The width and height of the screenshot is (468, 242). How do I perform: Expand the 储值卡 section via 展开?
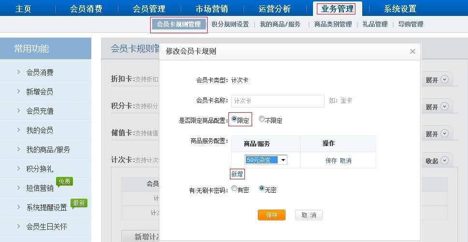click(437, 134)
